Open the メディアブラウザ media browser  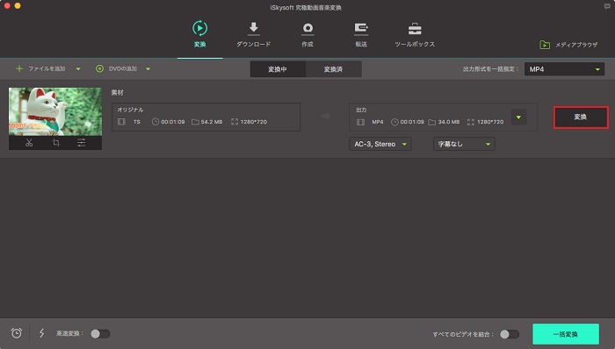coord(568,45)
